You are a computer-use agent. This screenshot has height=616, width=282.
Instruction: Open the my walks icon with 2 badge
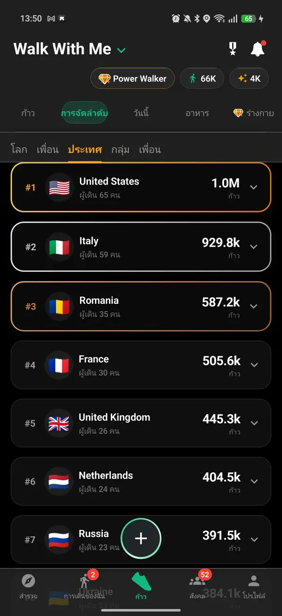[85, 581]
